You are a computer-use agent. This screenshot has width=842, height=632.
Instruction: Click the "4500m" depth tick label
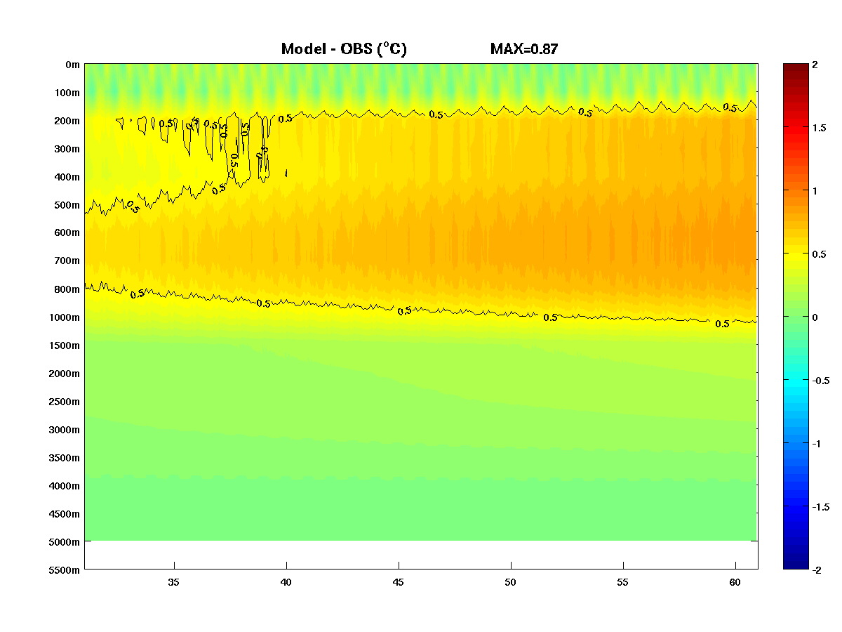pos(65,514)
